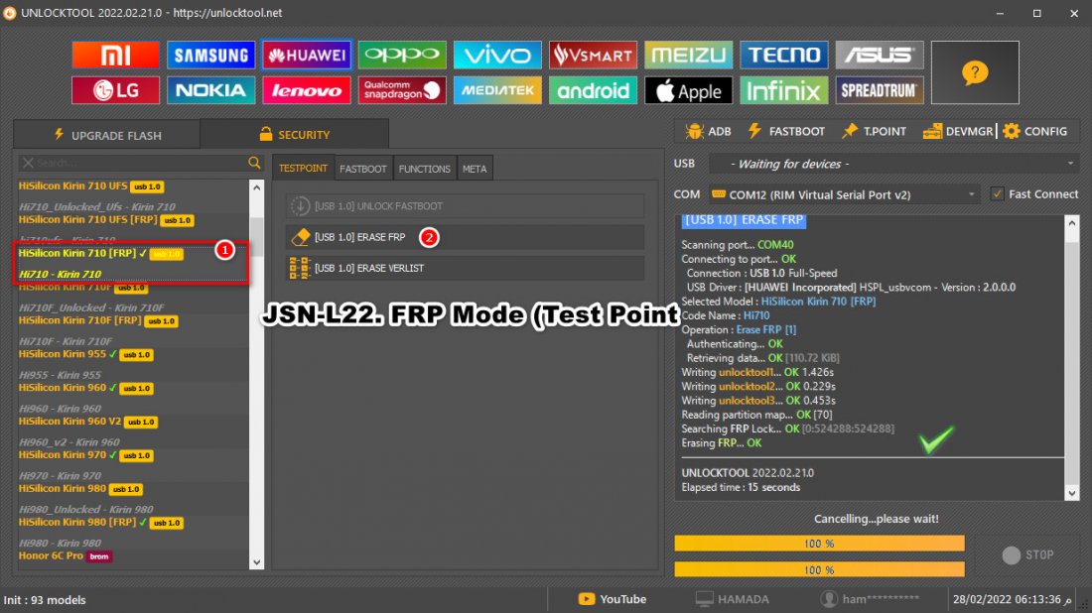
Task: Click the upper 100 % progress bar
Action: click(x=819, y=544)
